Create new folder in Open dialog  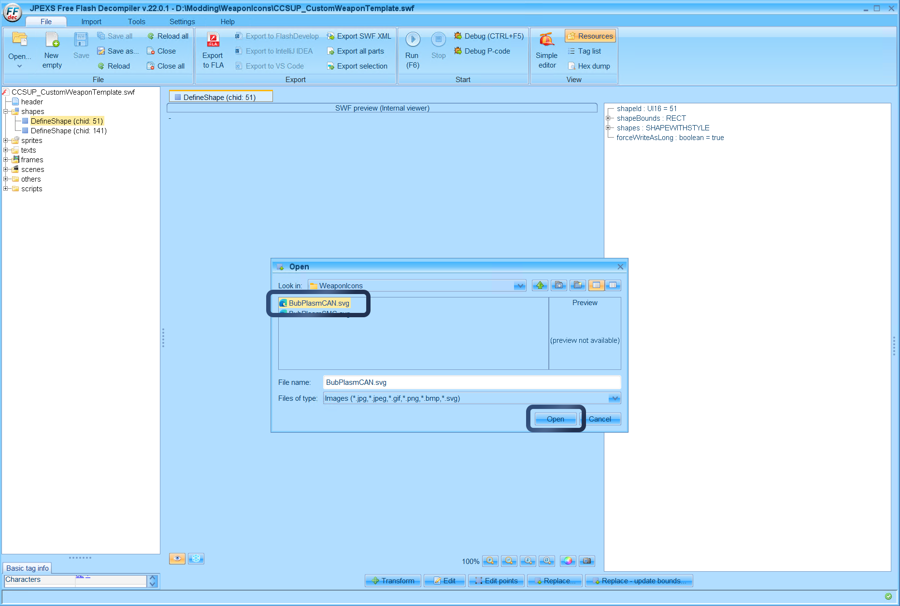(577, 285)
